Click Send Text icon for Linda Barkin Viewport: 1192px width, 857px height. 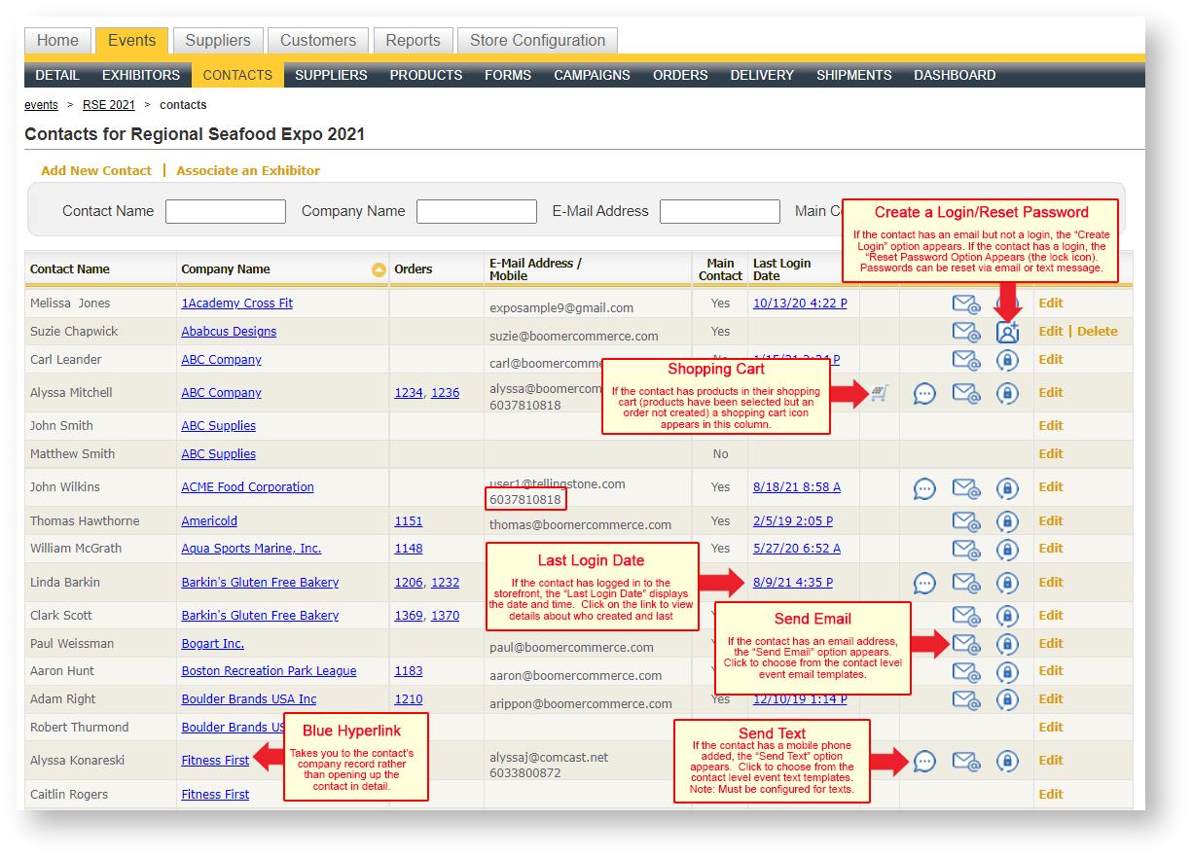(924, 583)
